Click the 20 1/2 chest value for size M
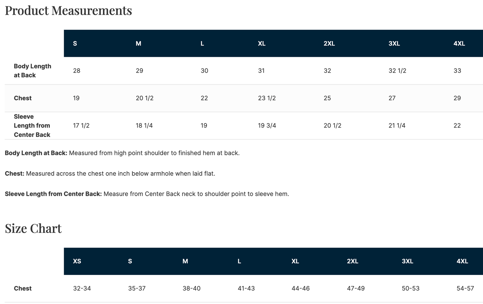Image resolution: width=483 pixels, height=304 pixels. click(x=144, y=98)
